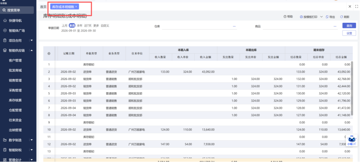Close the 库存成本明细账 tab

click(x=76, y=7)
